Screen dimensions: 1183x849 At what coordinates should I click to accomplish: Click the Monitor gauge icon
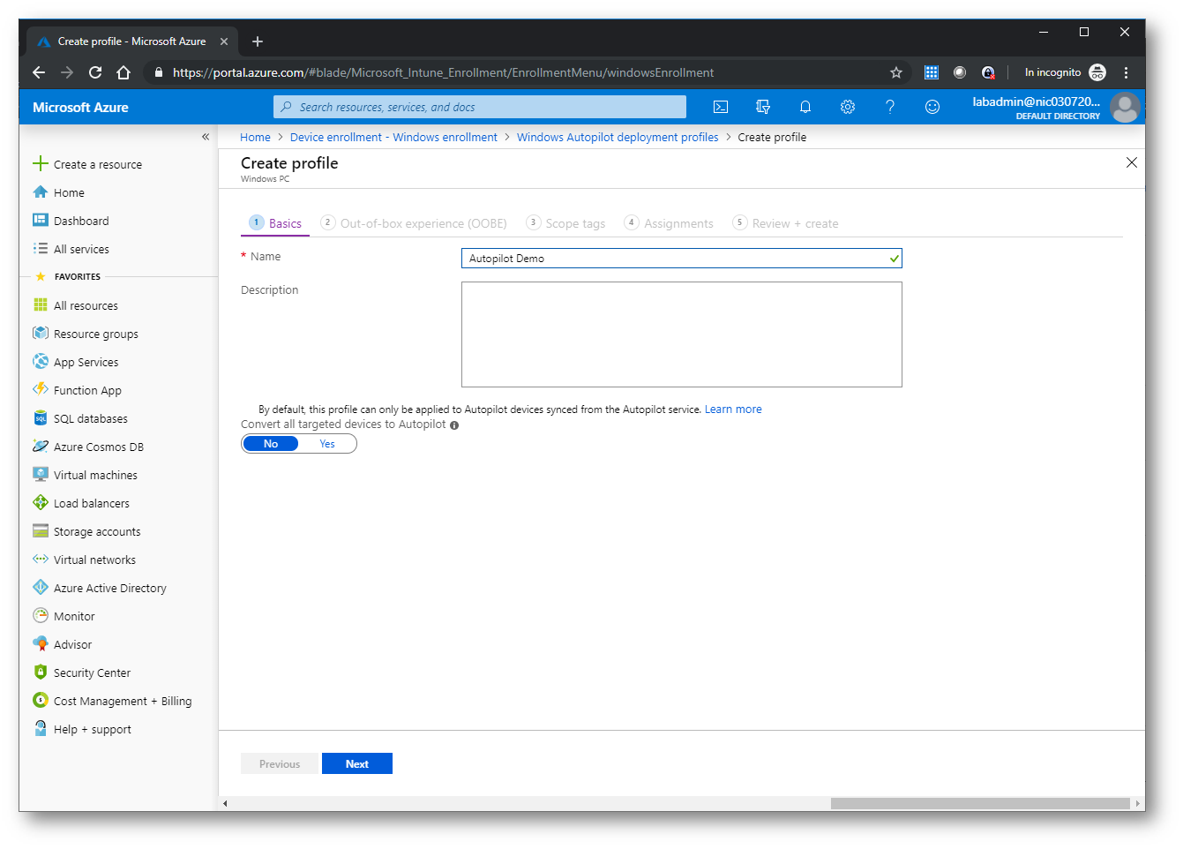click(41, 615)
